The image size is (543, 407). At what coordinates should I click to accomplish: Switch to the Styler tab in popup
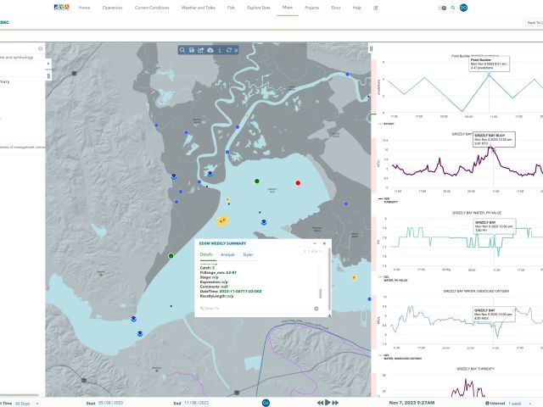pyautogui.click(x=248, y=254)
